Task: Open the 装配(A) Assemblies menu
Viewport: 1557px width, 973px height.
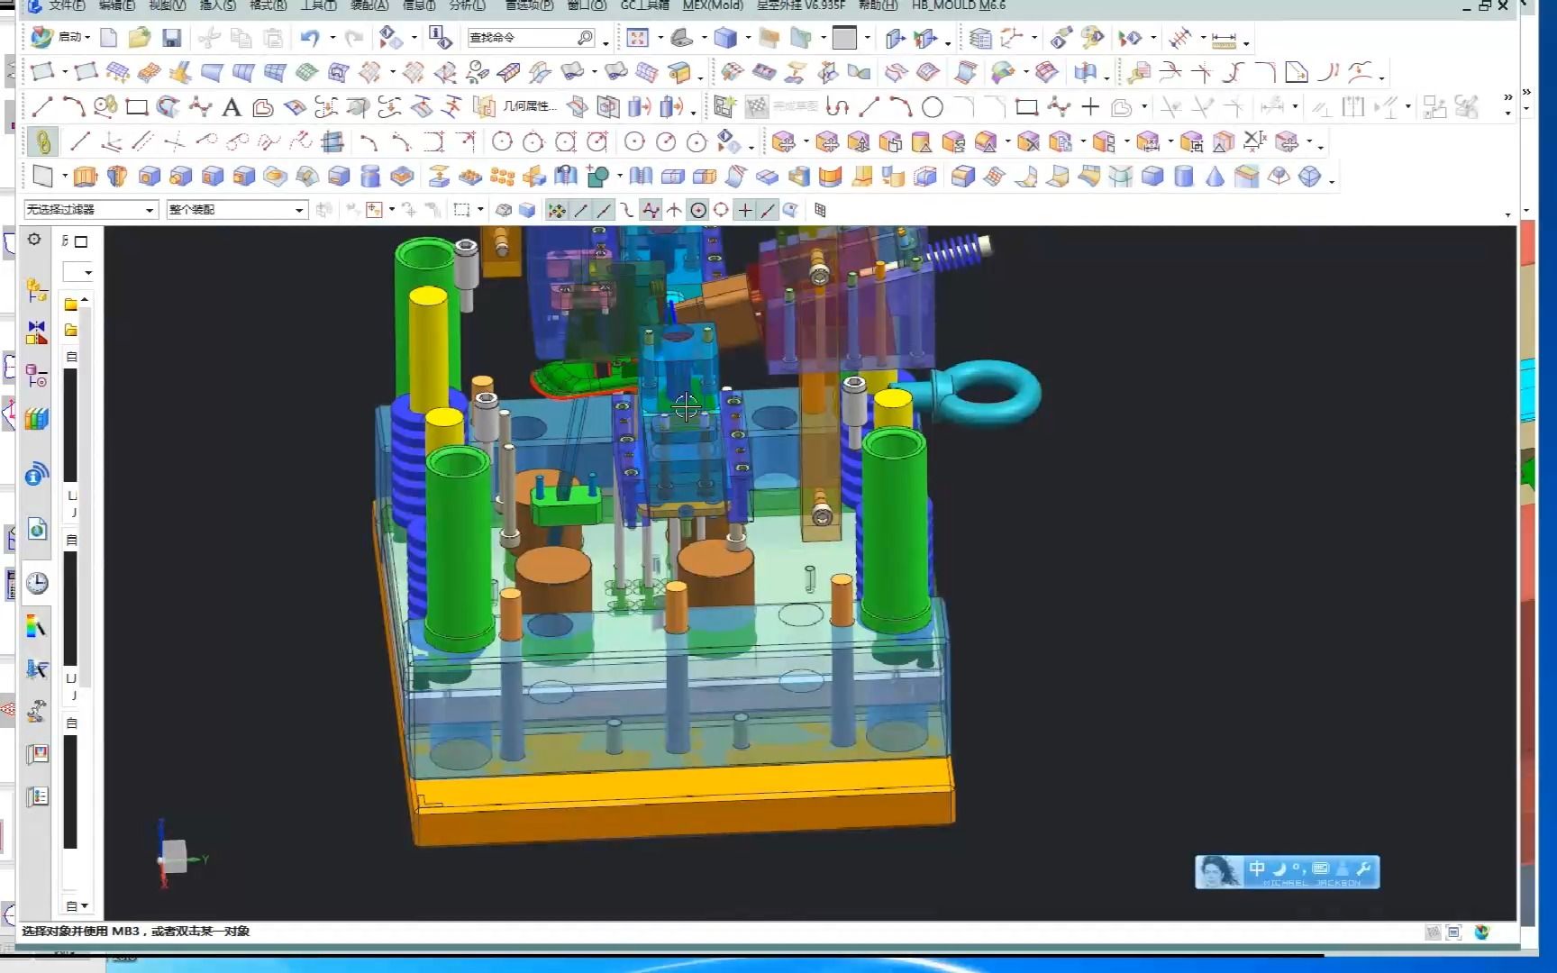Action: [369, 5]
